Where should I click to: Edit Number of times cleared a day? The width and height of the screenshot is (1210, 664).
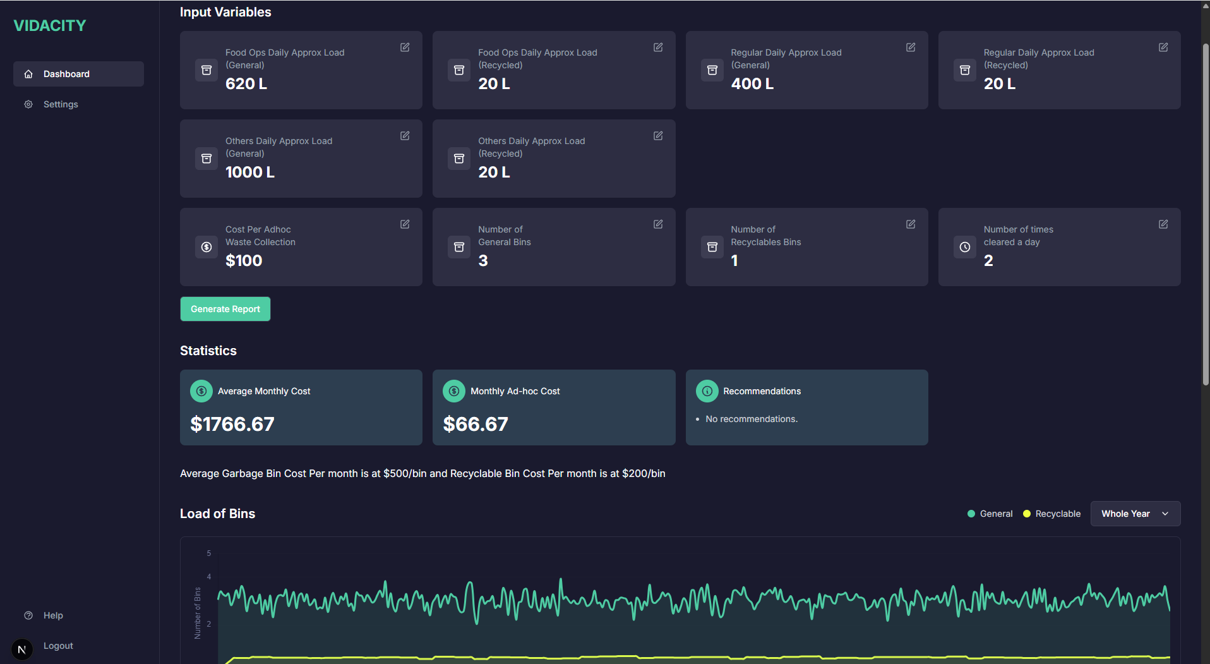[1163, 224]
